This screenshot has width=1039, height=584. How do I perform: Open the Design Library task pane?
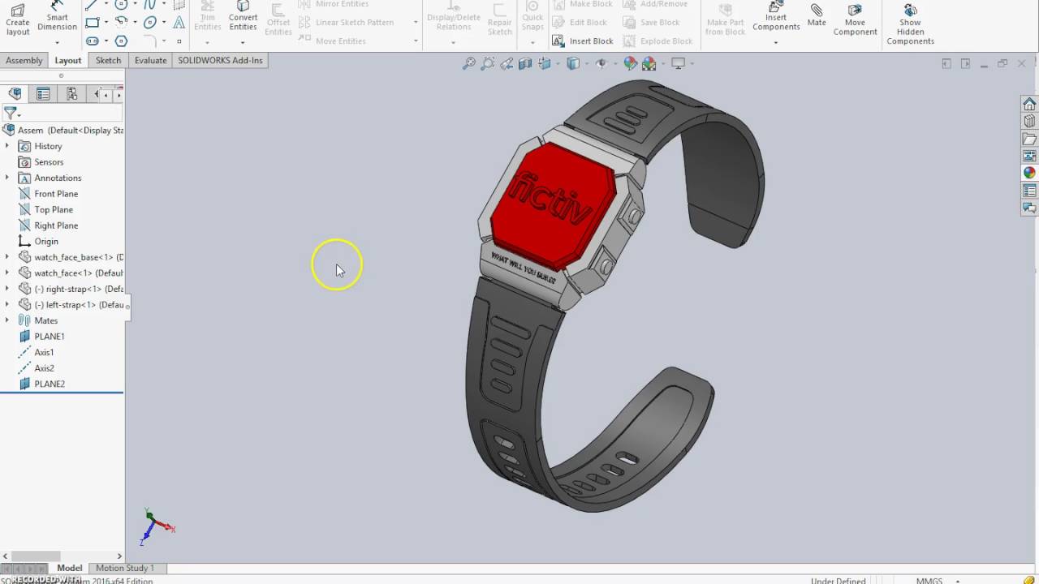click(1029, 121)
